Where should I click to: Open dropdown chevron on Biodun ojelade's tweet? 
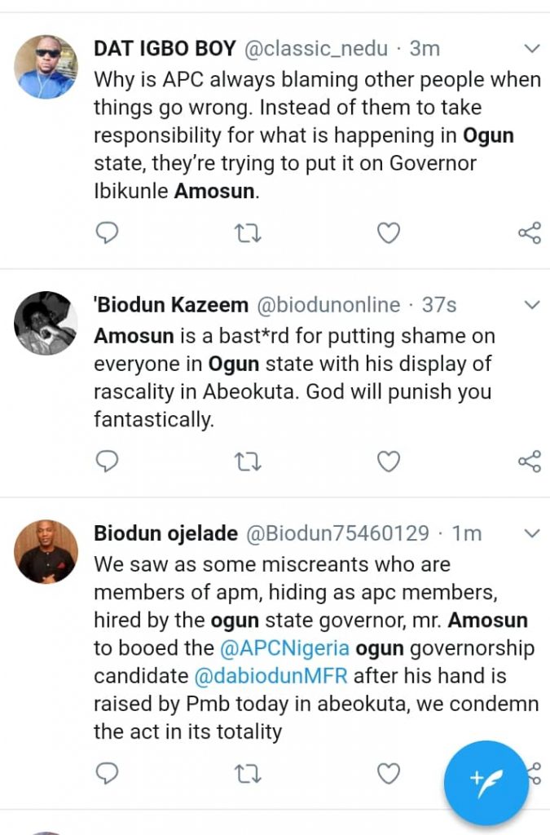pos(531,533)
